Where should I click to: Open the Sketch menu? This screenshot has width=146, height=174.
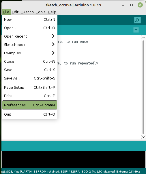tap(27, 12)
